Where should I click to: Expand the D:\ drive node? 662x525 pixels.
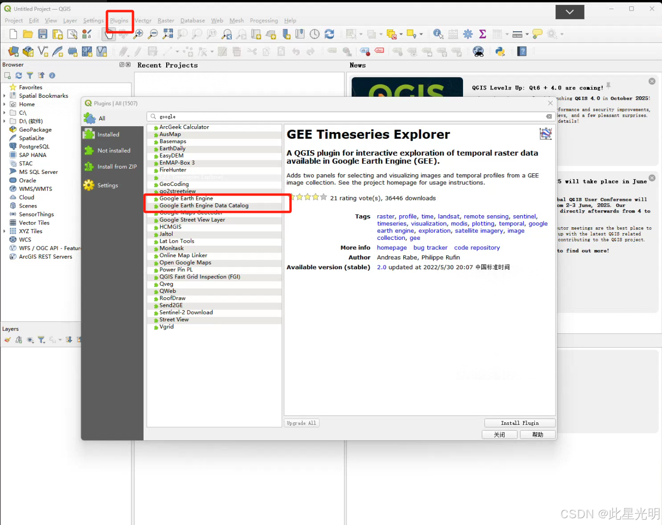click(4, 121)
